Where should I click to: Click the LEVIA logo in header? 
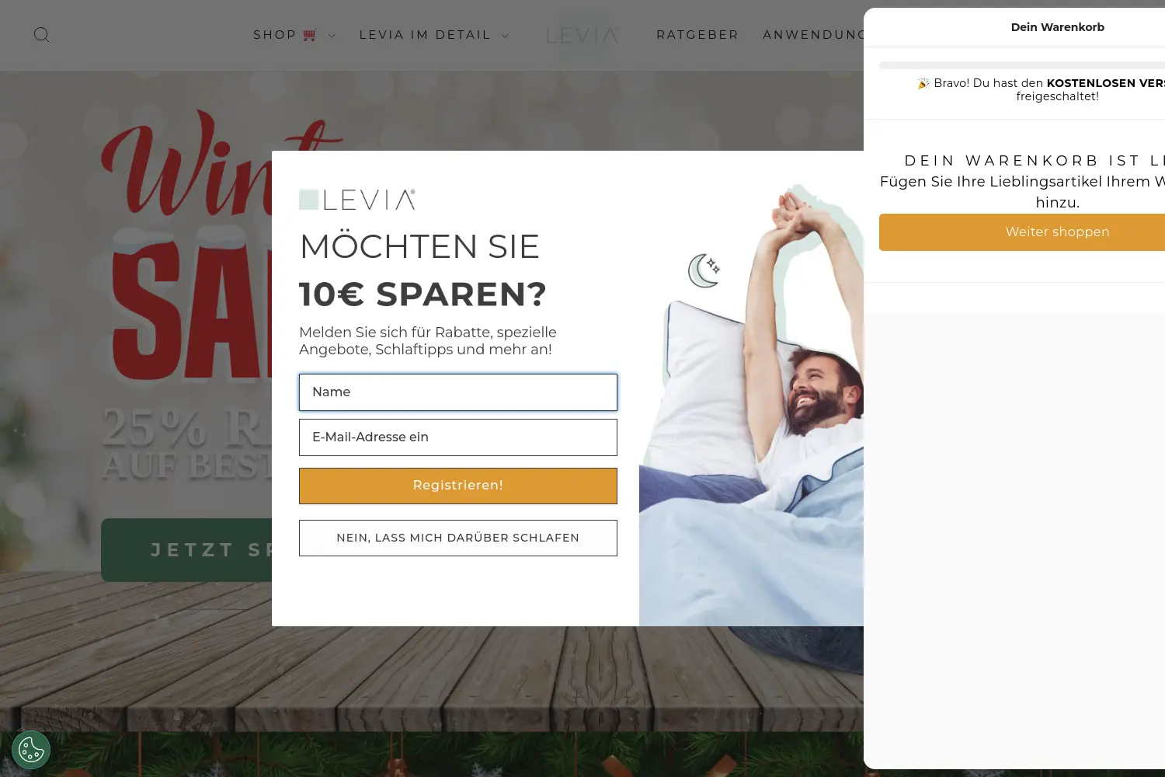(582, 35)
